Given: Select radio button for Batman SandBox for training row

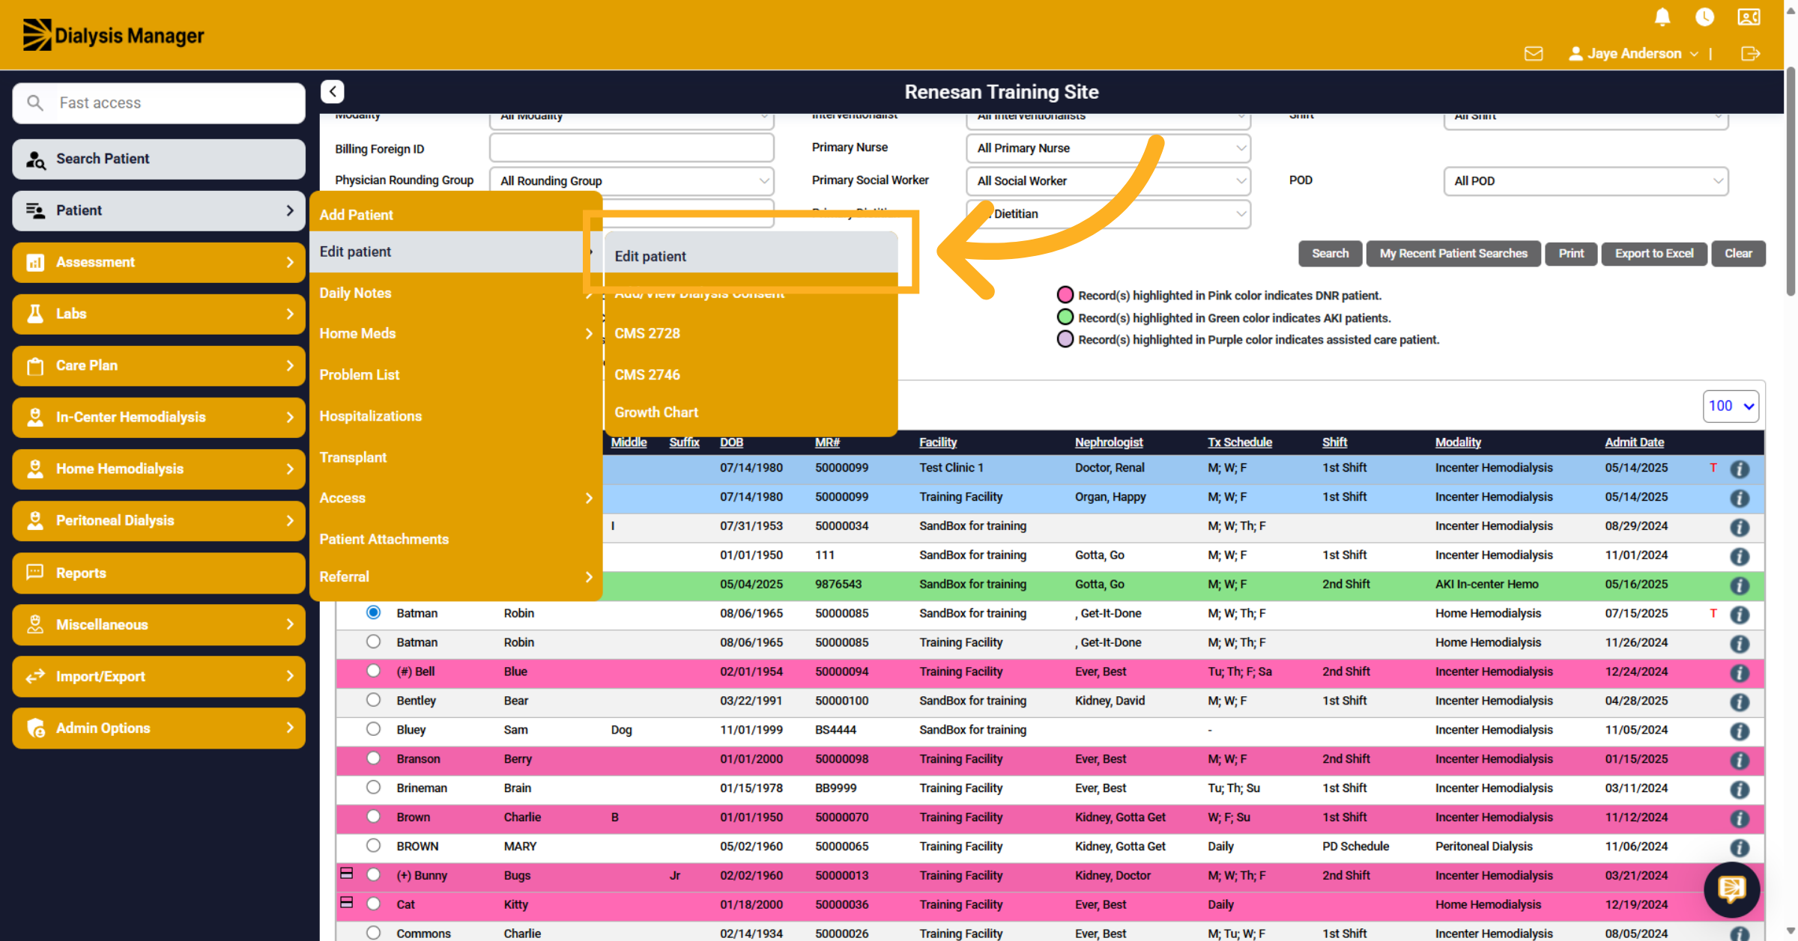Looking at the screenshot, I should click(x=373, y=612).
